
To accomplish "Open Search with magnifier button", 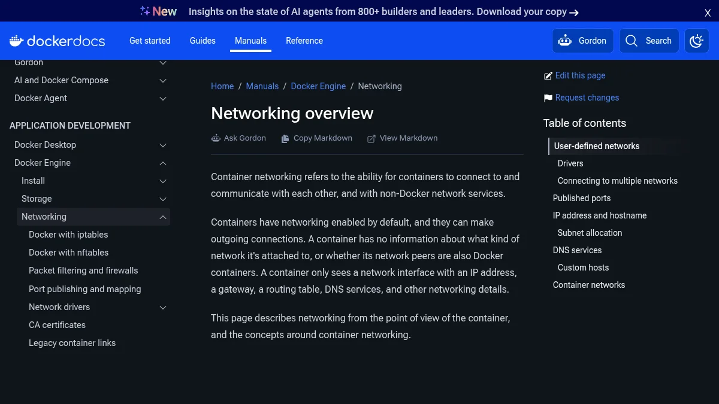I will point(649,41).
